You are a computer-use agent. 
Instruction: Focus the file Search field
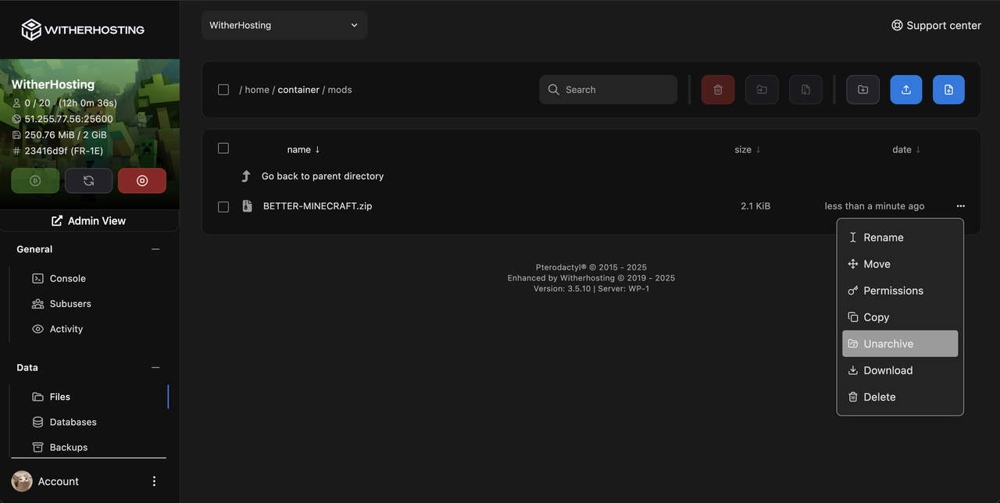(x=608, y=90)
